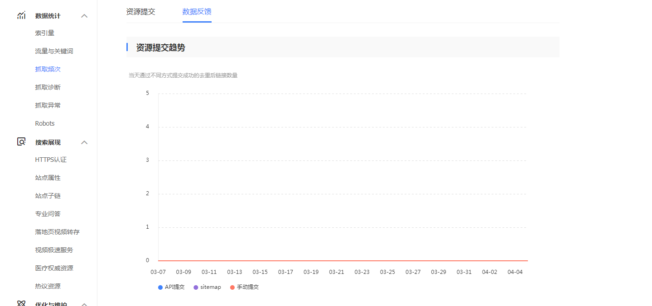Click the 数据统计 chart icon

pos(21,16)
